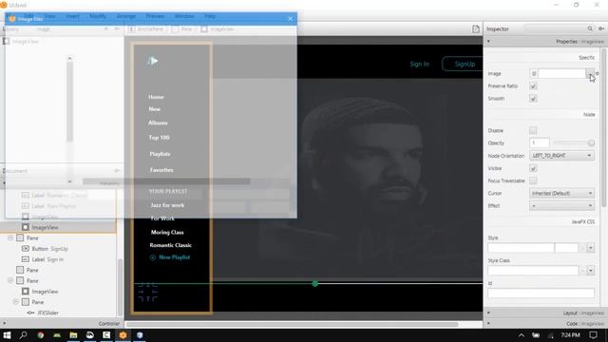Show hidden system tray icons
Screen dimensions: 608x342
pos(522,335)
